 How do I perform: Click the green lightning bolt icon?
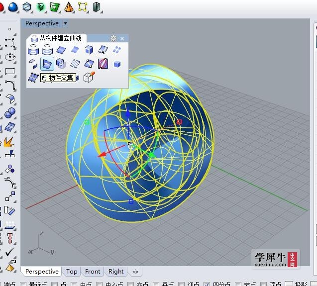[x=41, y=7]
